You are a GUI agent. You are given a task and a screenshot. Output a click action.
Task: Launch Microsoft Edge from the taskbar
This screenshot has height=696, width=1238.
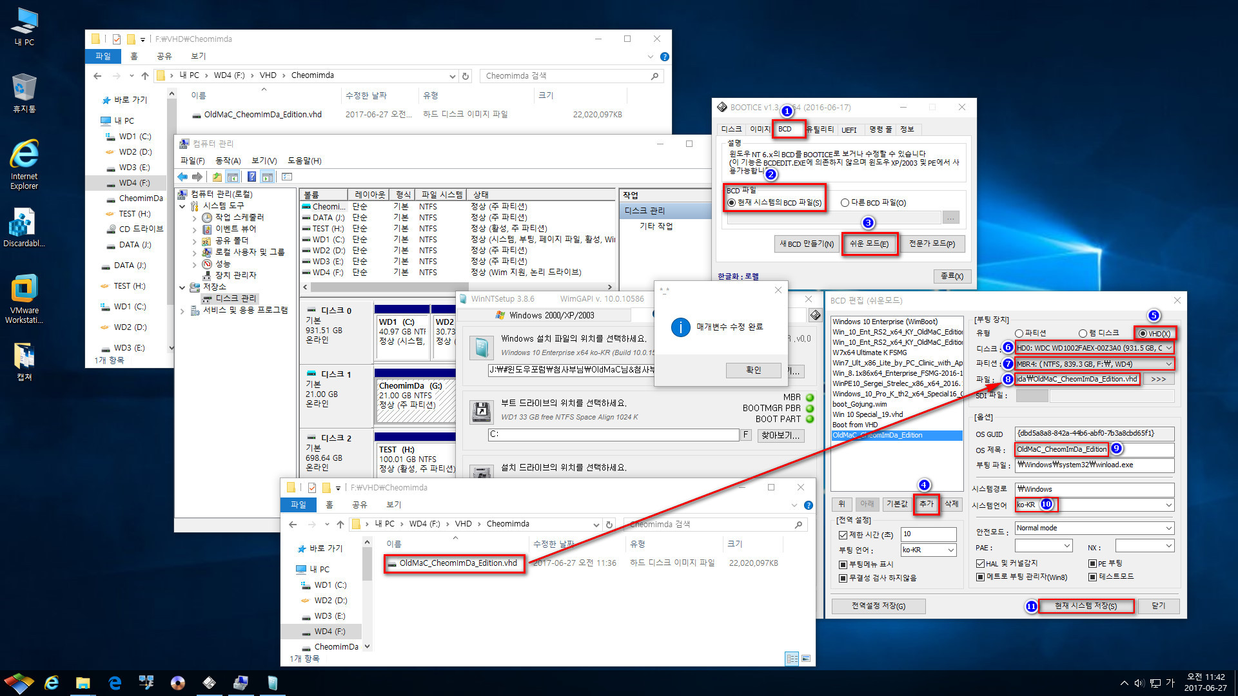click(x=115, y=682)
